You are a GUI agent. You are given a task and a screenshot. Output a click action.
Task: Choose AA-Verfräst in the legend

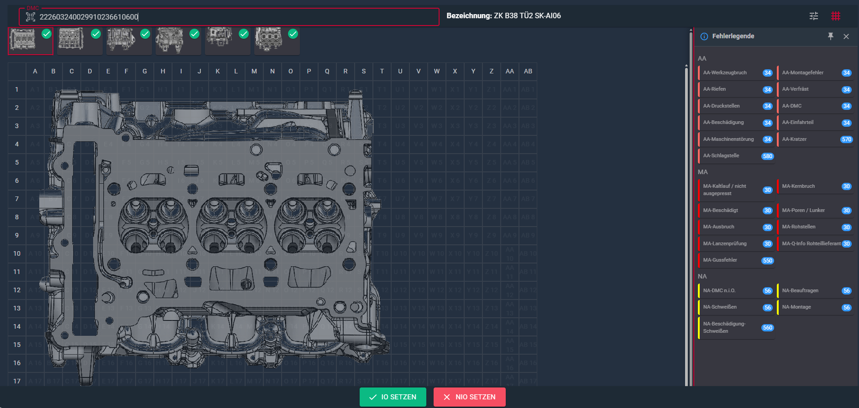[x=815, y=89]
